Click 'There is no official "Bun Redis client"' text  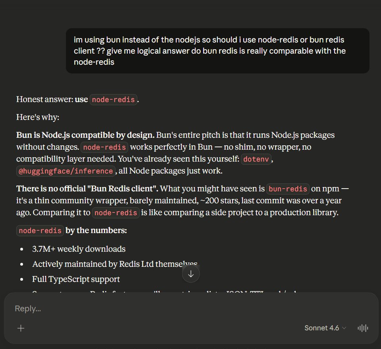(87, 189)
